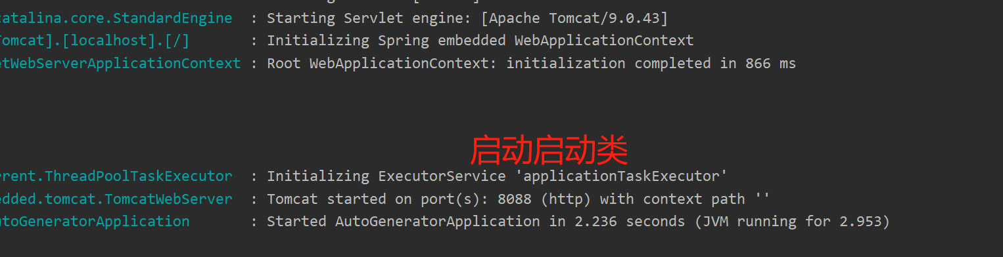
Task: Click the 'Tomcat started on port(s)' message
Action: pyautogui.click(x=518, y=199)
